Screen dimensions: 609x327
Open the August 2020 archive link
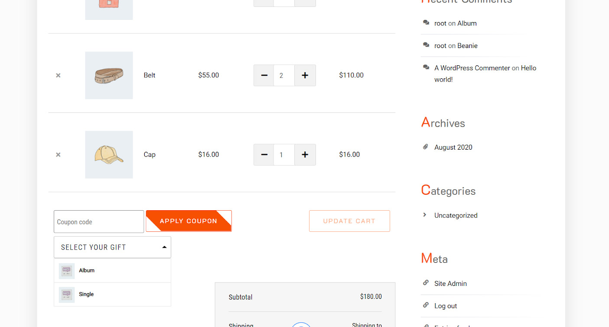point(453,147)
